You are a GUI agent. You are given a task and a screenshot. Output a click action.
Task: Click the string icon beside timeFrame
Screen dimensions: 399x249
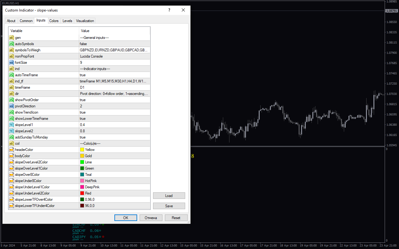[x=11, y=87]
